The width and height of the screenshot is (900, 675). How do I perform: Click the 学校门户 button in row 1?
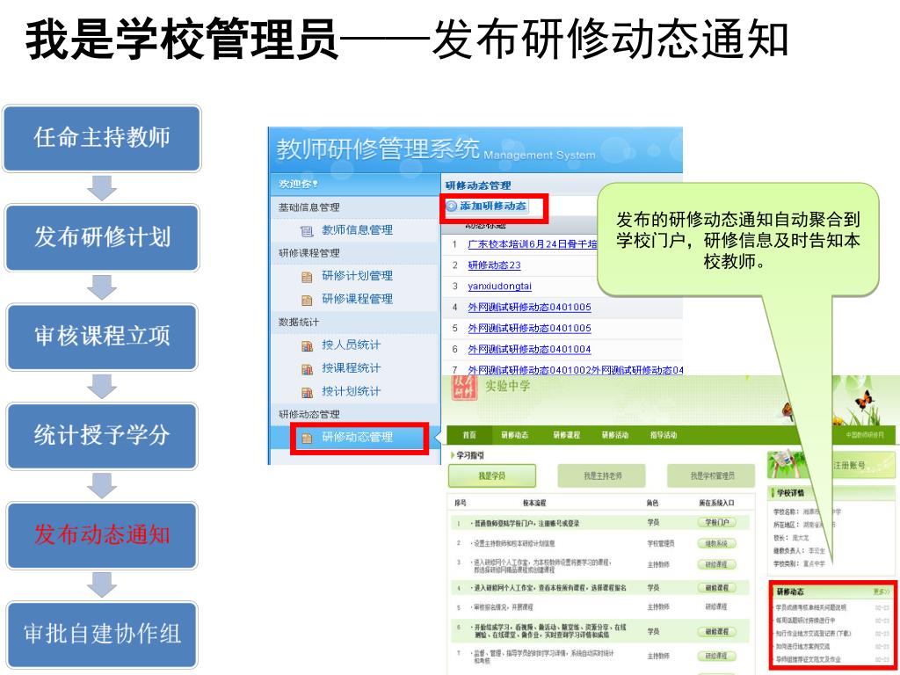[x=716, y=522]
